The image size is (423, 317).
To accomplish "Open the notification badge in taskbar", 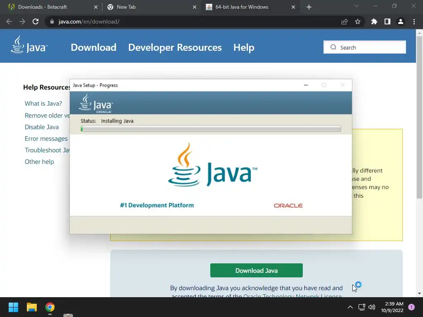I will point(411,307).
